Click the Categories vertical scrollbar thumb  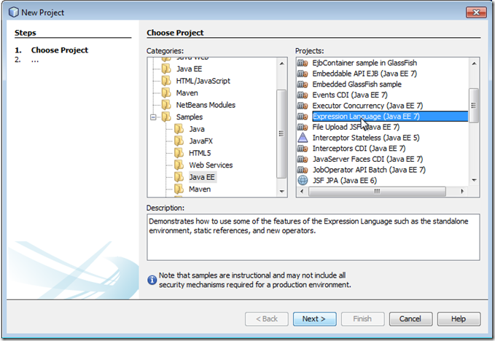coord(281,134)
